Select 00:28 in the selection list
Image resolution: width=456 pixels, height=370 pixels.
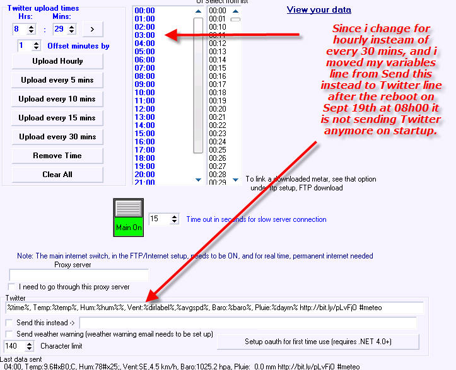click(x=218, y=175)
